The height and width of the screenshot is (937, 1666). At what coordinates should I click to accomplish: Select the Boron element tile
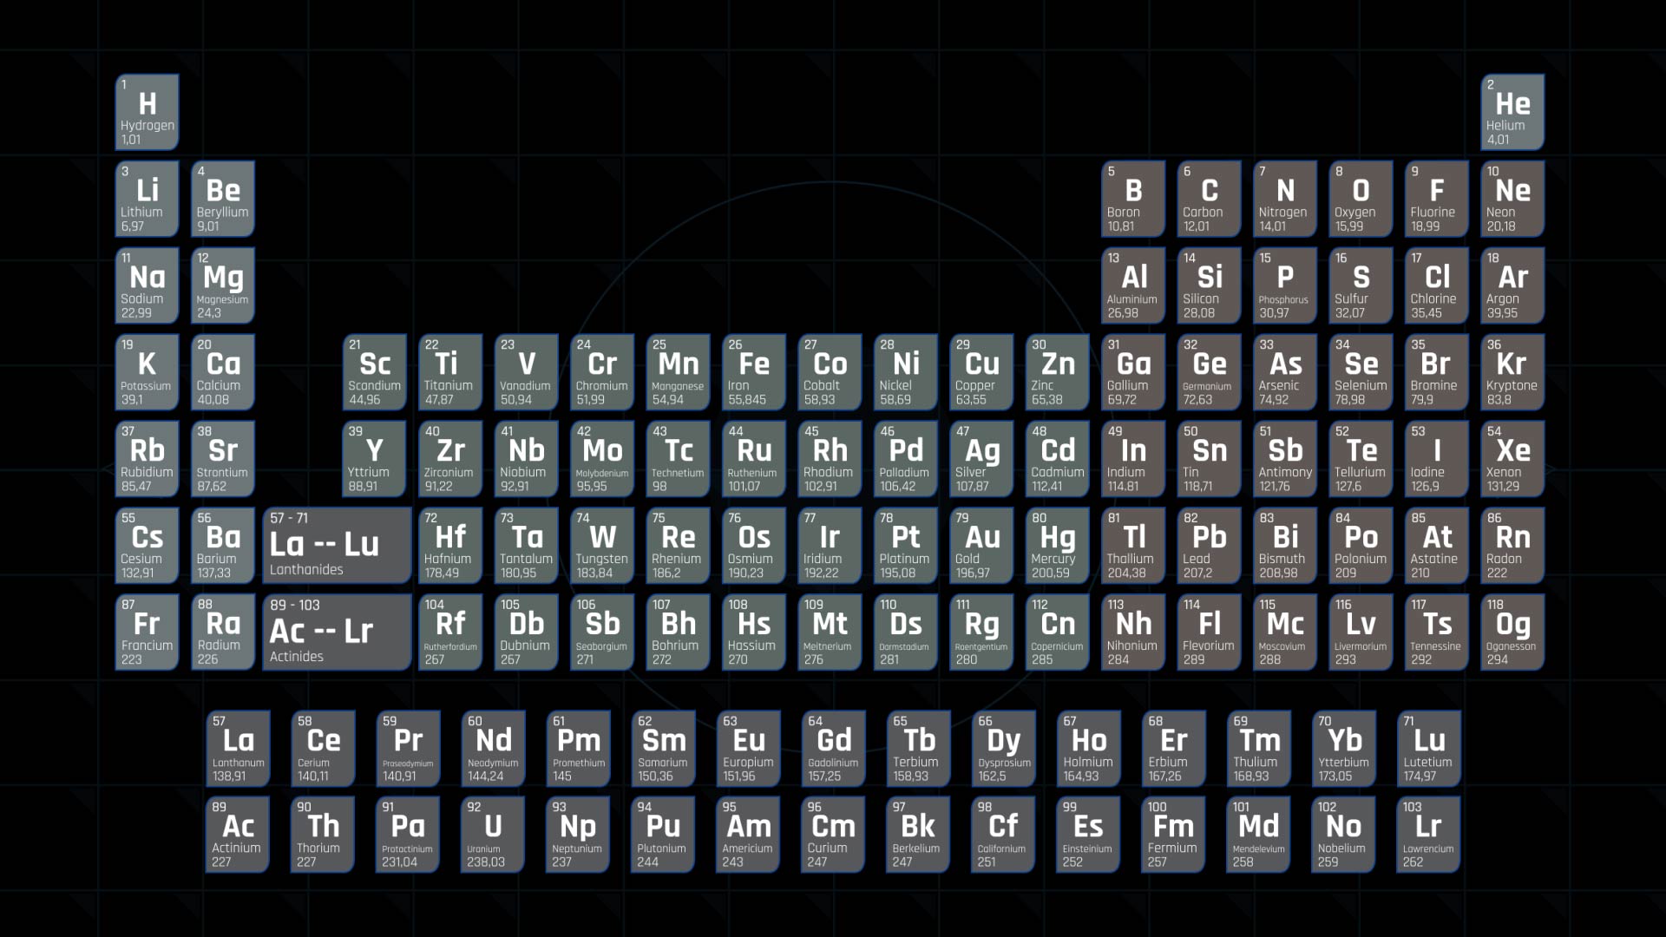(x=1133, y=199)
